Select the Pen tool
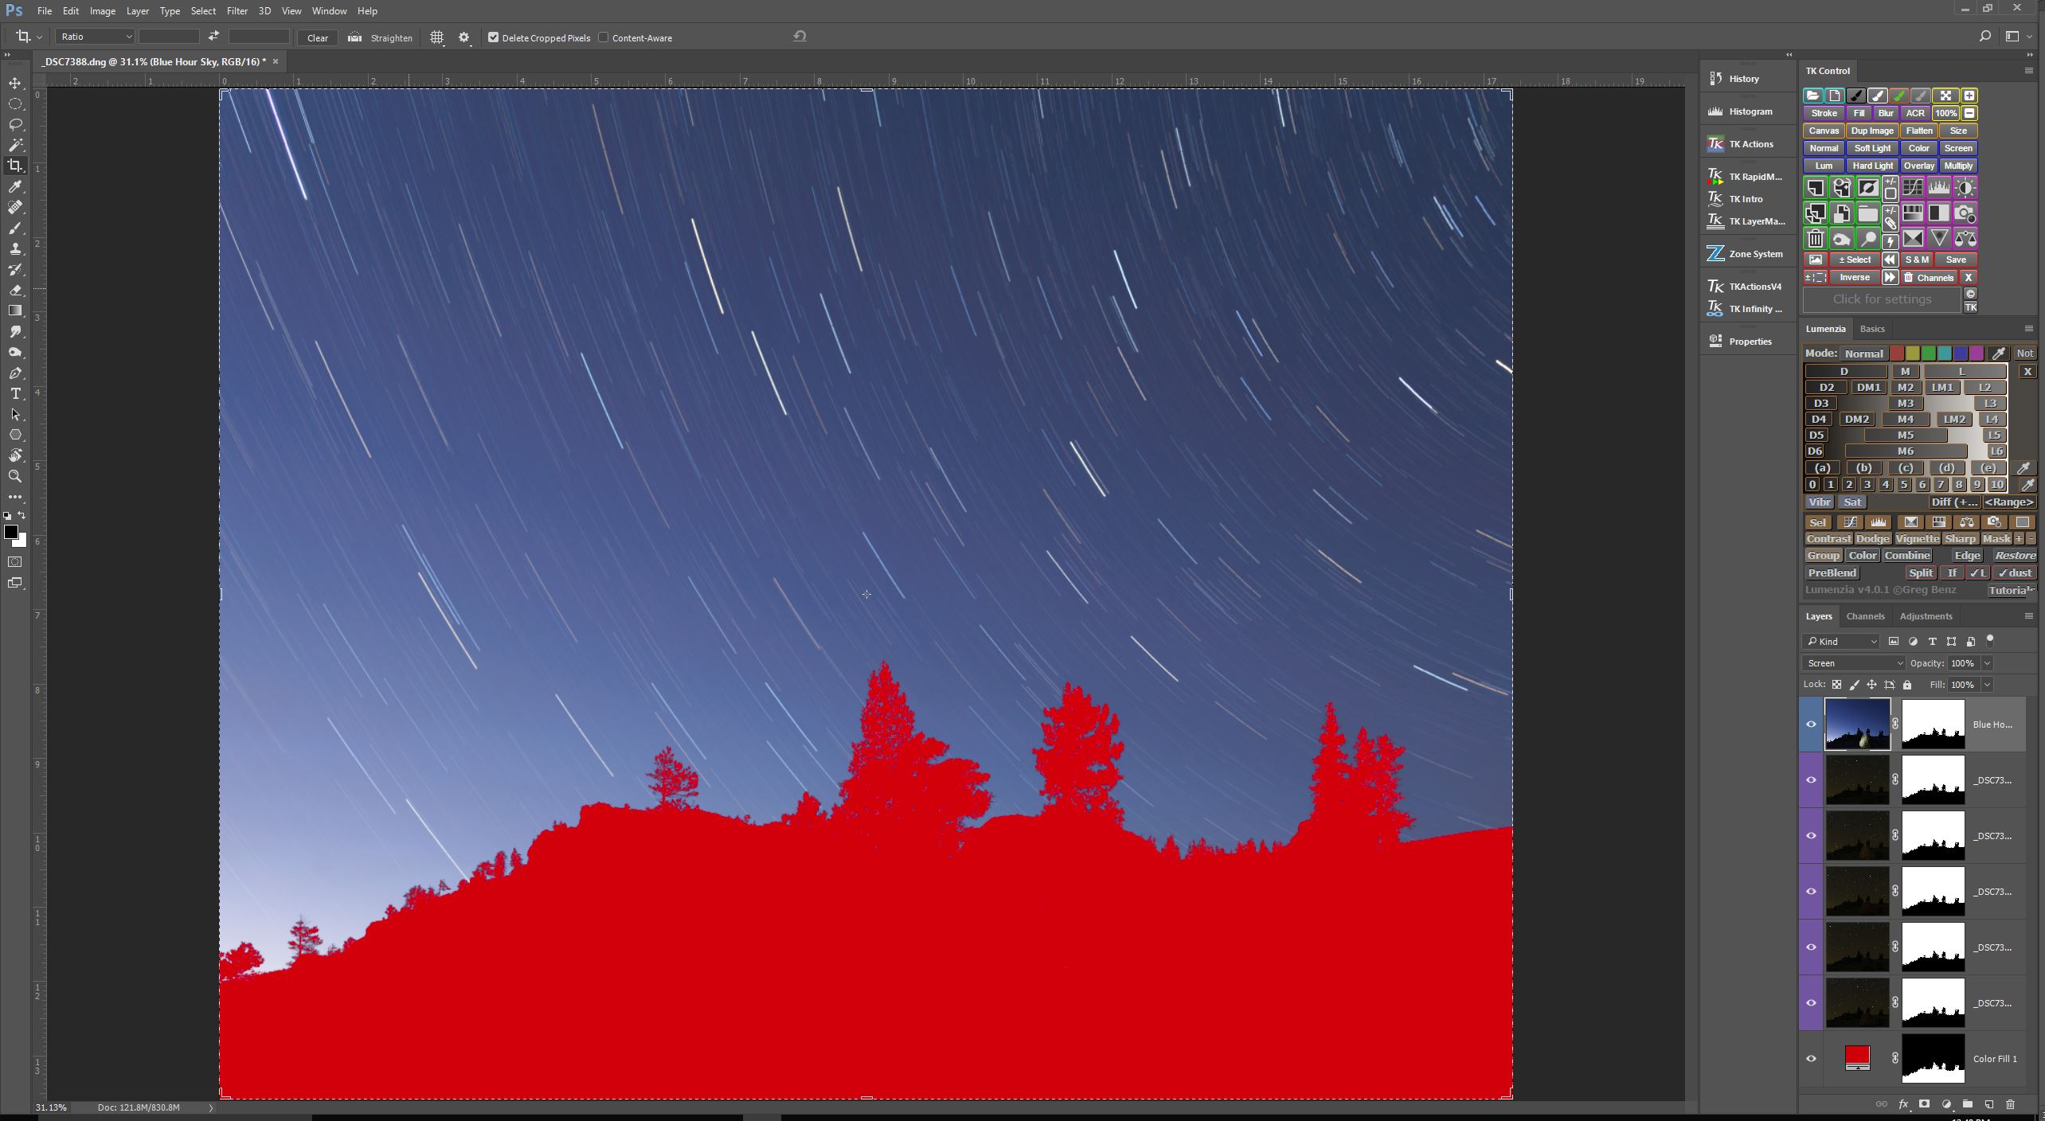The width and height of the screenshot is (2045, 1121). pos(15,373)
